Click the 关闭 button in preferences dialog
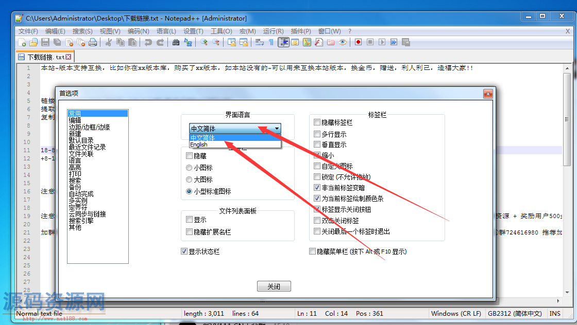The image size is (577, 325). tap(274, 286)
